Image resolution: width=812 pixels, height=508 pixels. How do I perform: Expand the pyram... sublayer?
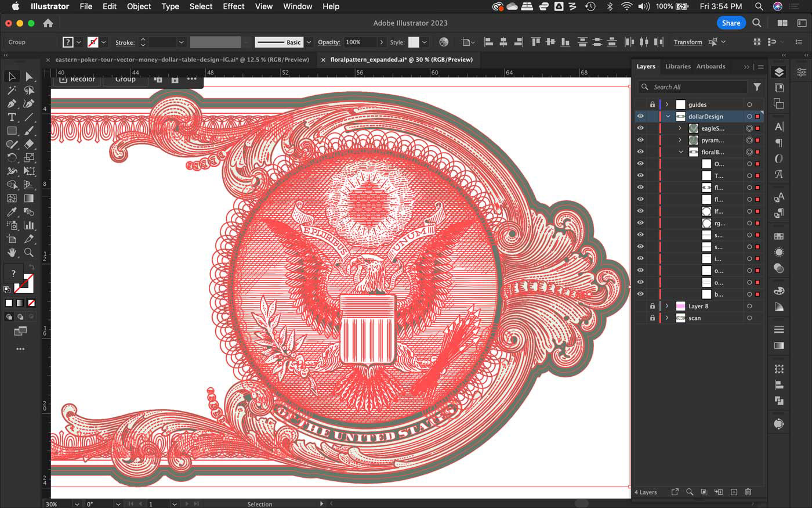point(680,140)
